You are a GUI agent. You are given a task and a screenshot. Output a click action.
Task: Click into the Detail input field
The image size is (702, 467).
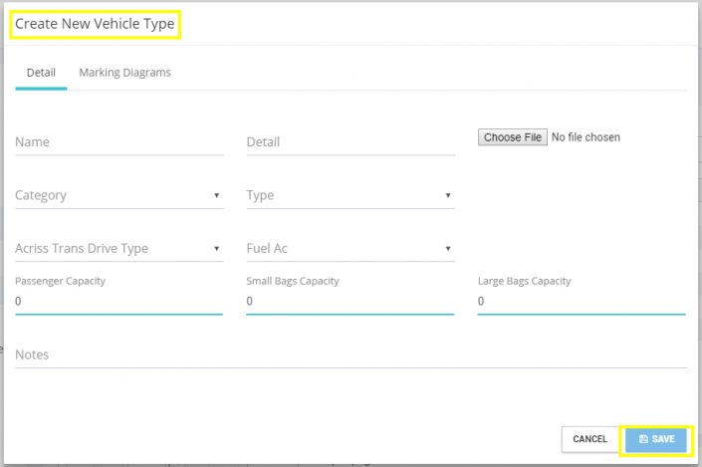point(350,142)
